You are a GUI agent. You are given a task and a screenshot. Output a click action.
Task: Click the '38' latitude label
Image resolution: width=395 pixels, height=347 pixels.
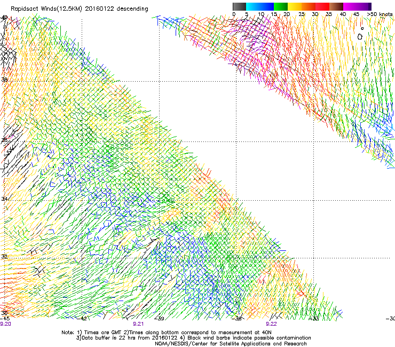[4, 80]
